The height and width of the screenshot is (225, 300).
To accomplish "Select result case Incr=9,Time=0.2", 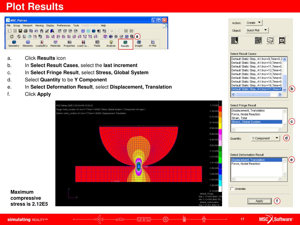I will coord(257,59).
